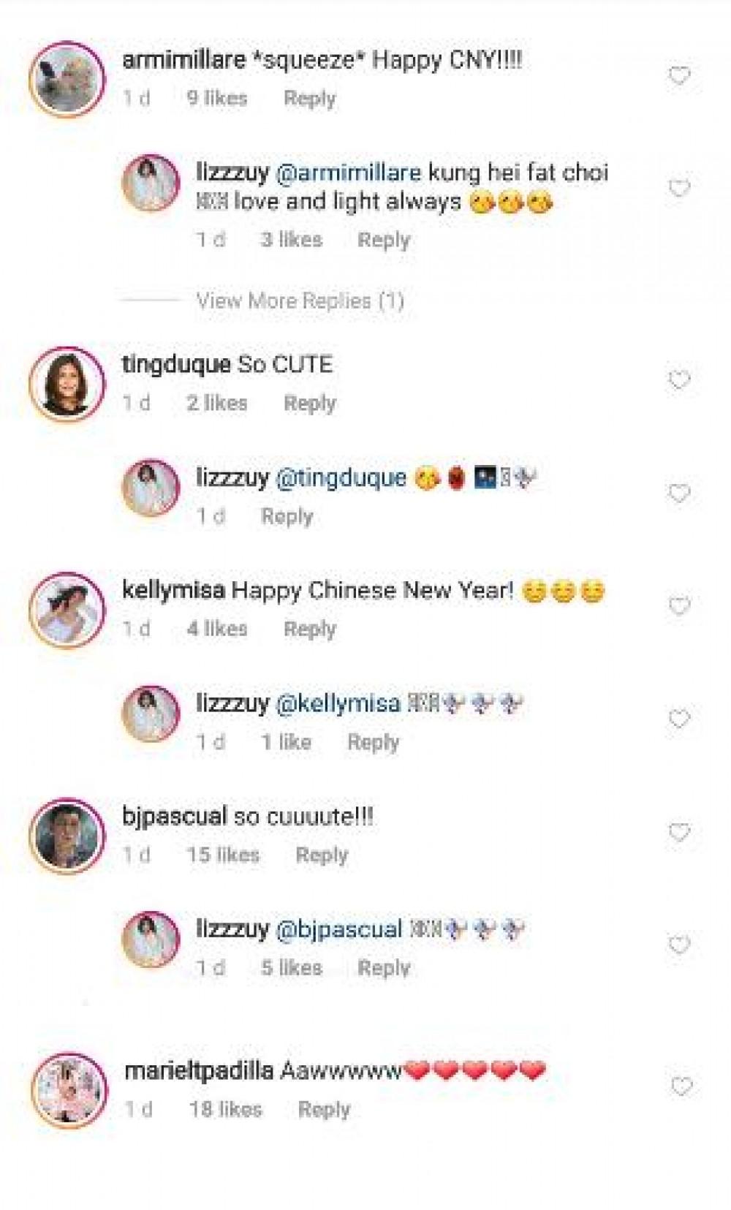Like lizzzuy's reply to kellymisa
This screenshot has width=731, height=1210.
680,719
